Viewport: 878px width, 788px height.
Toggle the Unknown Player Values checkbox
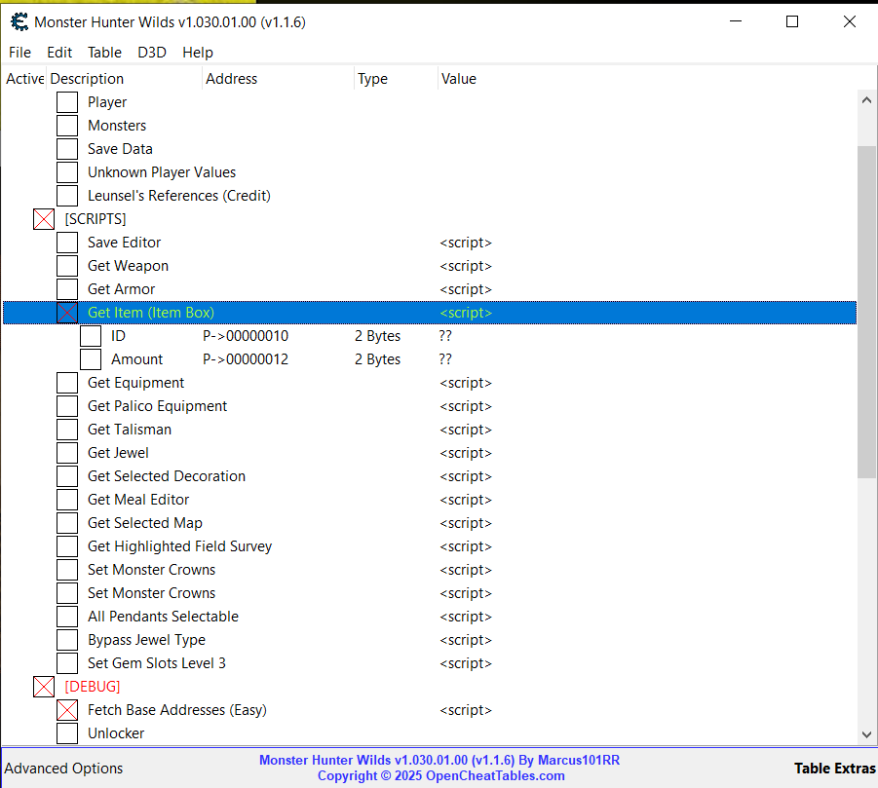coord(67,172)
